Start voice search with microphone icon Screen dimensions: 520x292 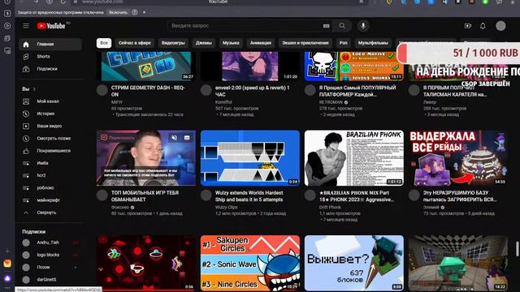[x=363, y=26]
